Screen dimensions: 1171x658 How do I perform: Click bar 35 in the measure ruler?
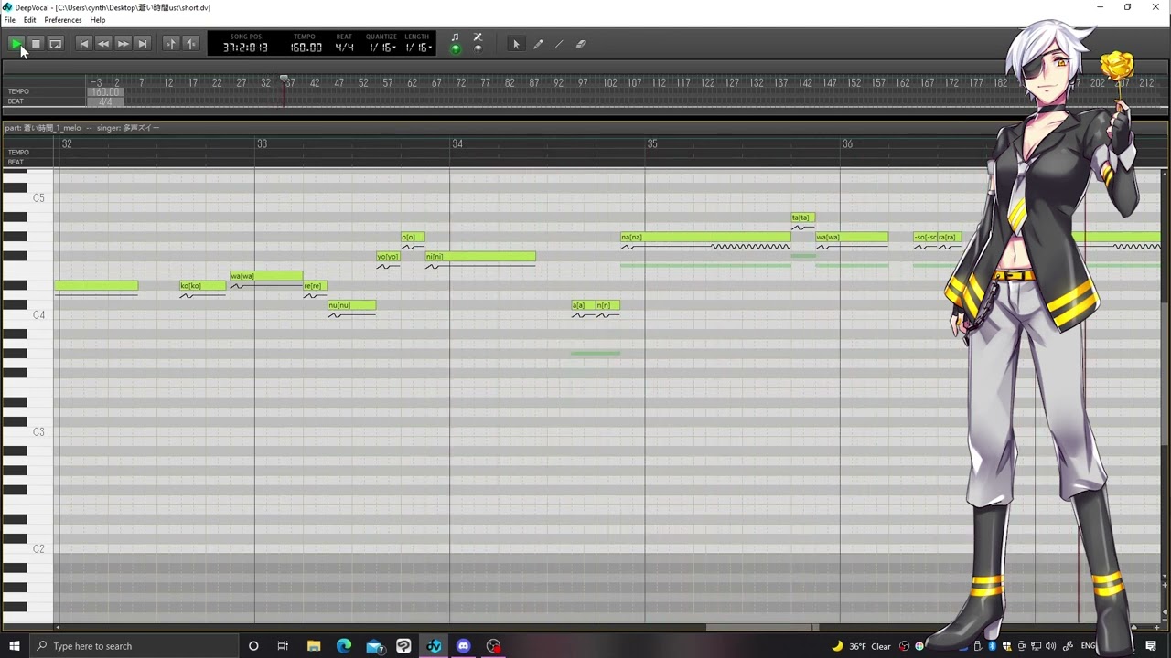tap(652, 144)
